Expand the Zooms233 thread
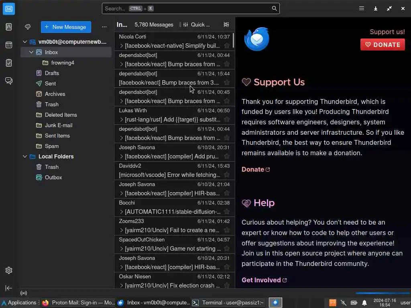This screenshot has width=411, height=308. click(121, 230)
